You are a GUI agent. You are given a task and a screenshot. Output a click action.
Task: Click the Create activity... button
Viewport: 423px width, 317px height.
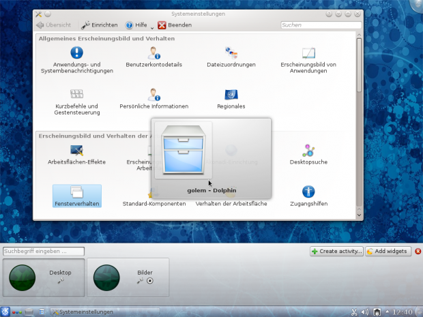click(x=336, y=251)
